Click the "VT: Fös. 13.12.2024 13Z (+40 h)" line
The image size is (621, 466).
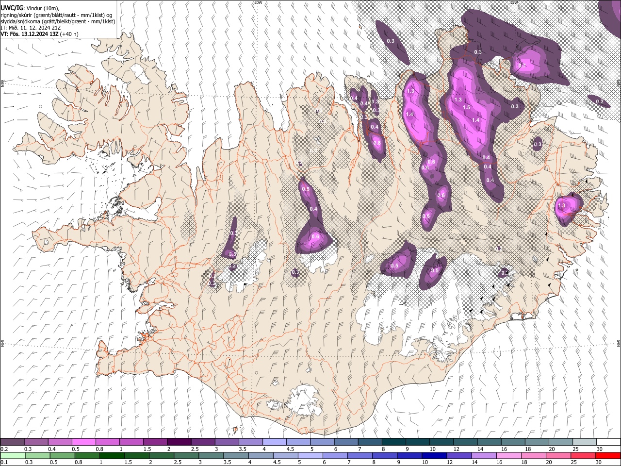[39, 34]
